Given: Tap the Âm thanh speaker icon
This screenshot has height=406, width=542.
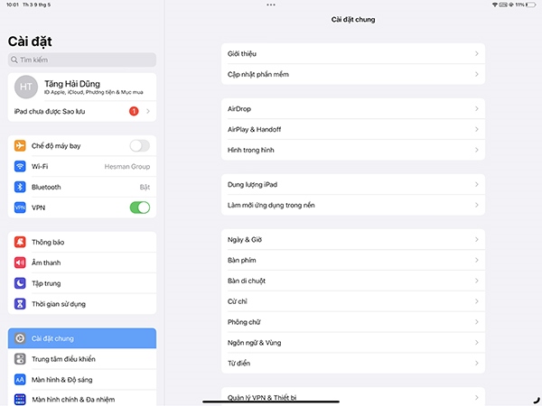Looking at the screenshot, I should [20, 263].
